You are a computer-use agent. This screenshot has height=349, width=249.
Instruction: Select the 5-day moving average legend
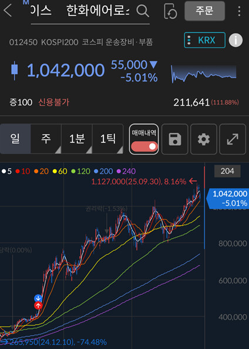6,171
